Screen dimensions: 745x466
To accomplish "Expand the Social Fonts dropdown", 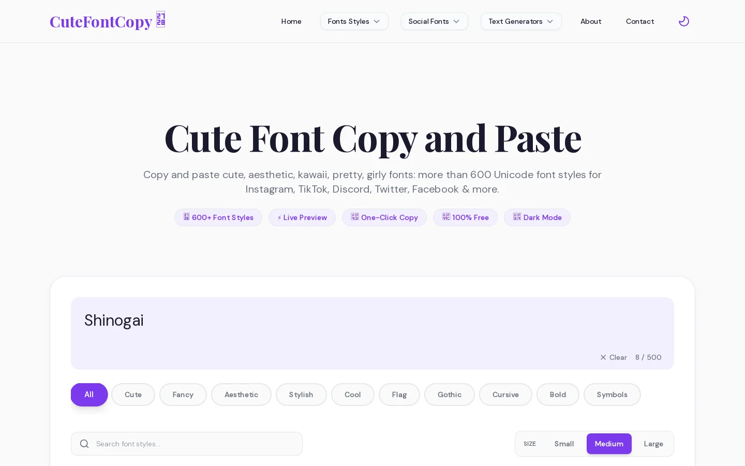I will (x=435, y=21).
